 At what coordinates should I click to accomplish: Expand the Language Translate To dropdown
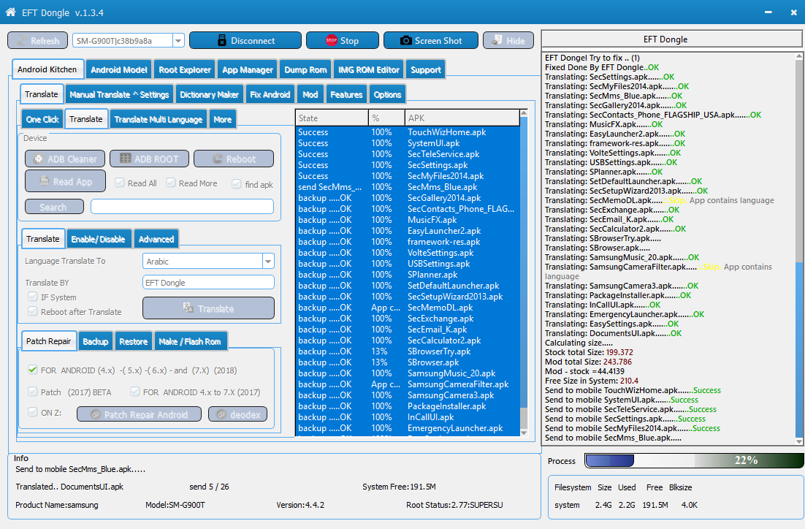coord(268,262)
